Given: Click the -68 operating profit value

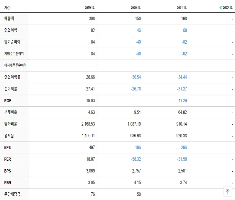Looking at the screenshot, I should tap(184, 30).
